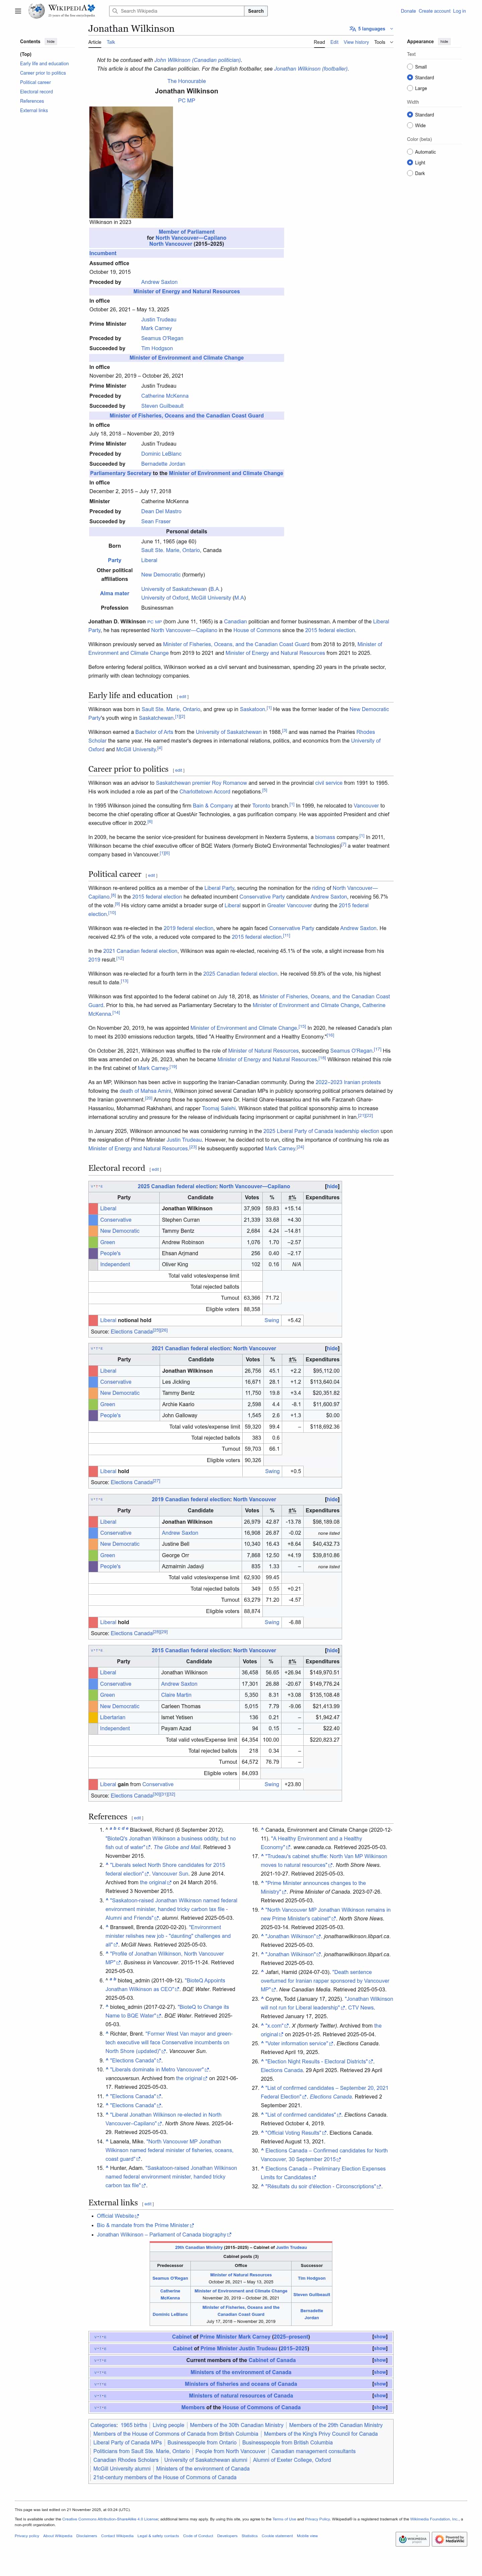Select Standard width option
The width and height of the screenshot is (482, 2576).
410,115
